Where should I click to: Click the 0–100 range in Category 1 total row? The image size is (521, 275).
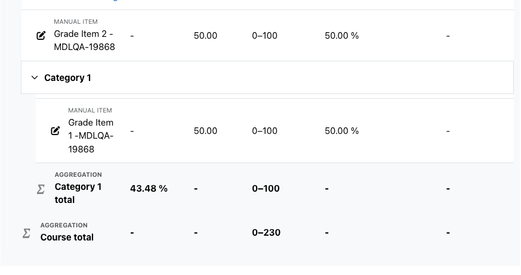(266, 189)
